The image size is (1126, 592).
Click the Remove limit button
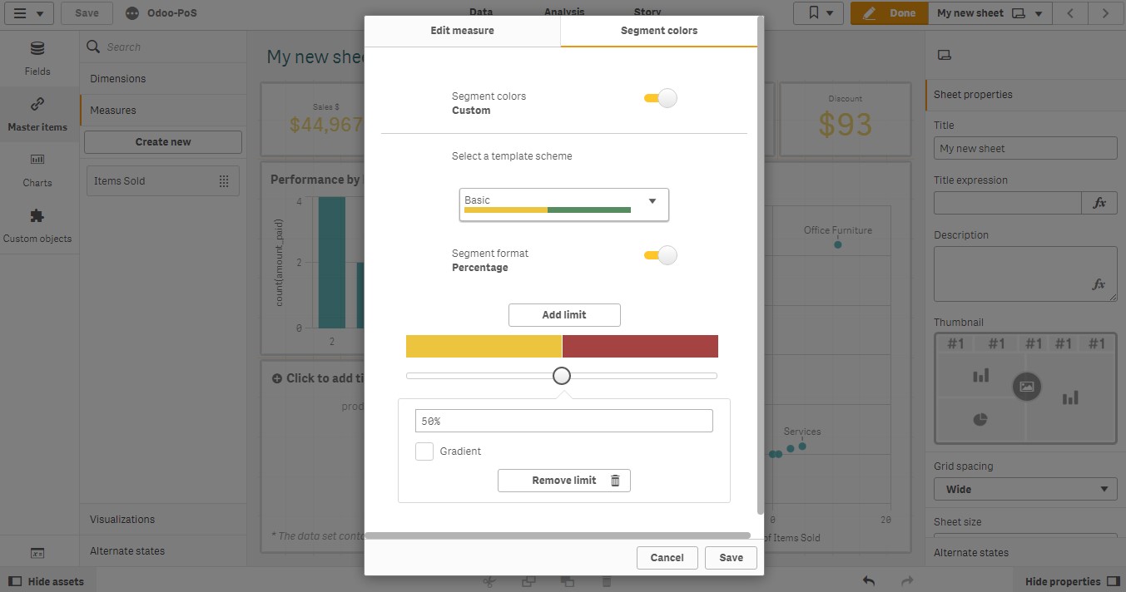(x=563, y=480)
